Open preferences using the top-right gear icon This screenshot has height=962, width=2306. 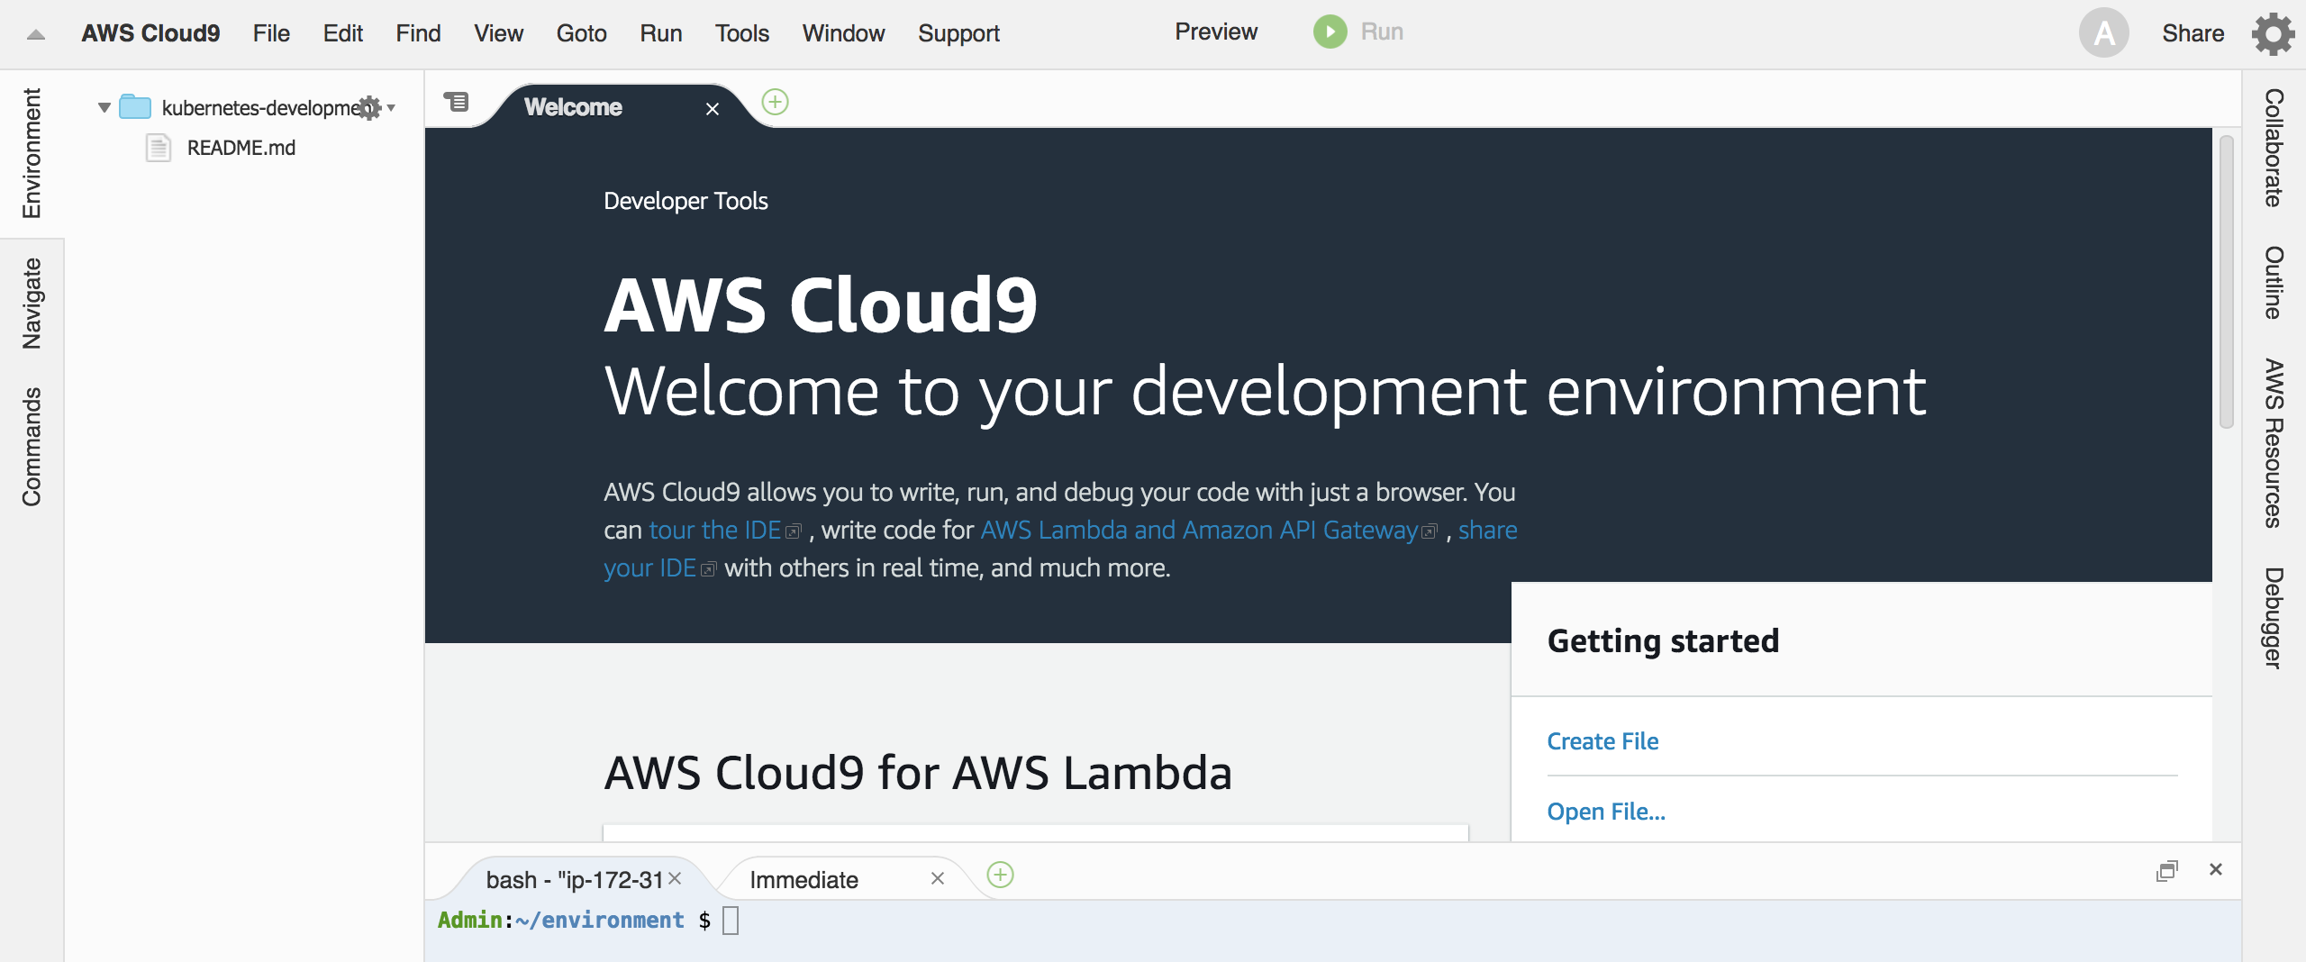point(2274,33)
